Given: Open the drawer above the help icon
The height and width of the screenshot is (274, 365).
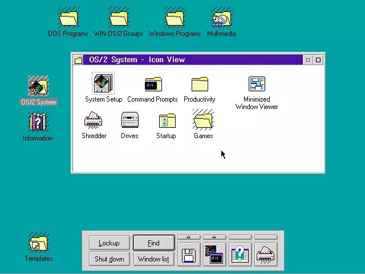Looking at the screenshot, I should pos(240,237).
